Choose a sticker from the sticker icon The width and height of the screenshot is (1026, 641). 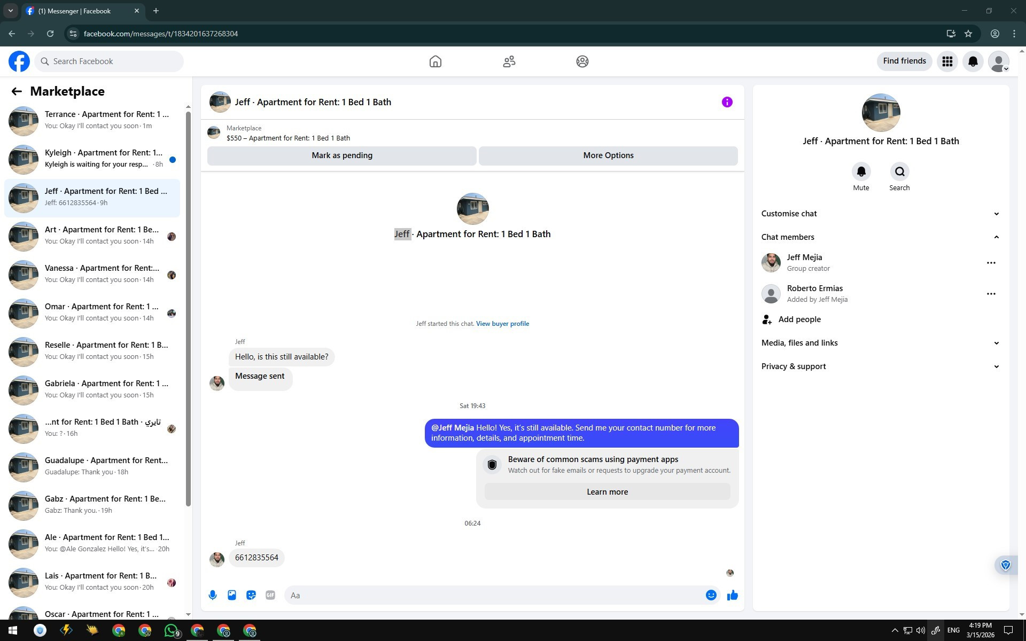click(251, 595)
